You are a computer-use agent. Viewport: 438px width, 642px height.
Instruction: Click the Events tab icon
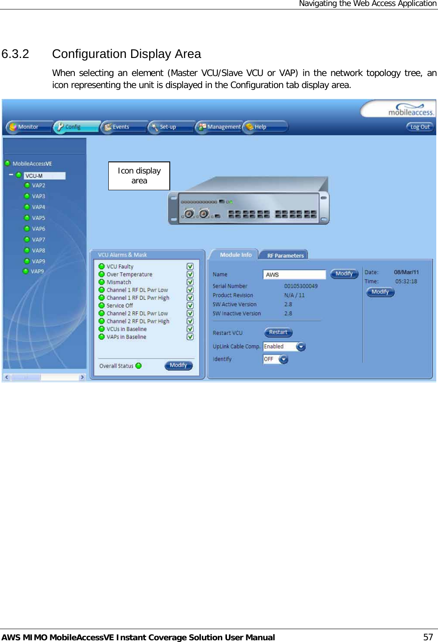108,127
